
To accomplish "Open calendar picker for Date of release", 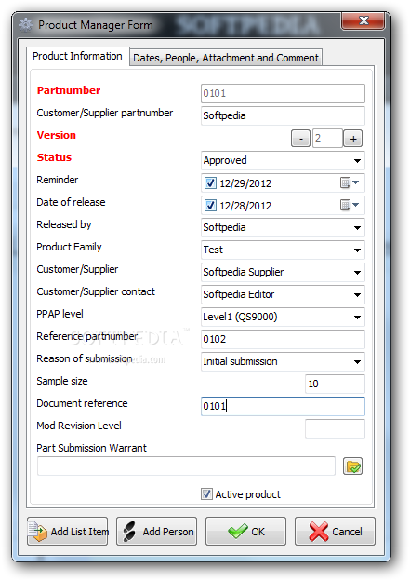I will 350,205.
